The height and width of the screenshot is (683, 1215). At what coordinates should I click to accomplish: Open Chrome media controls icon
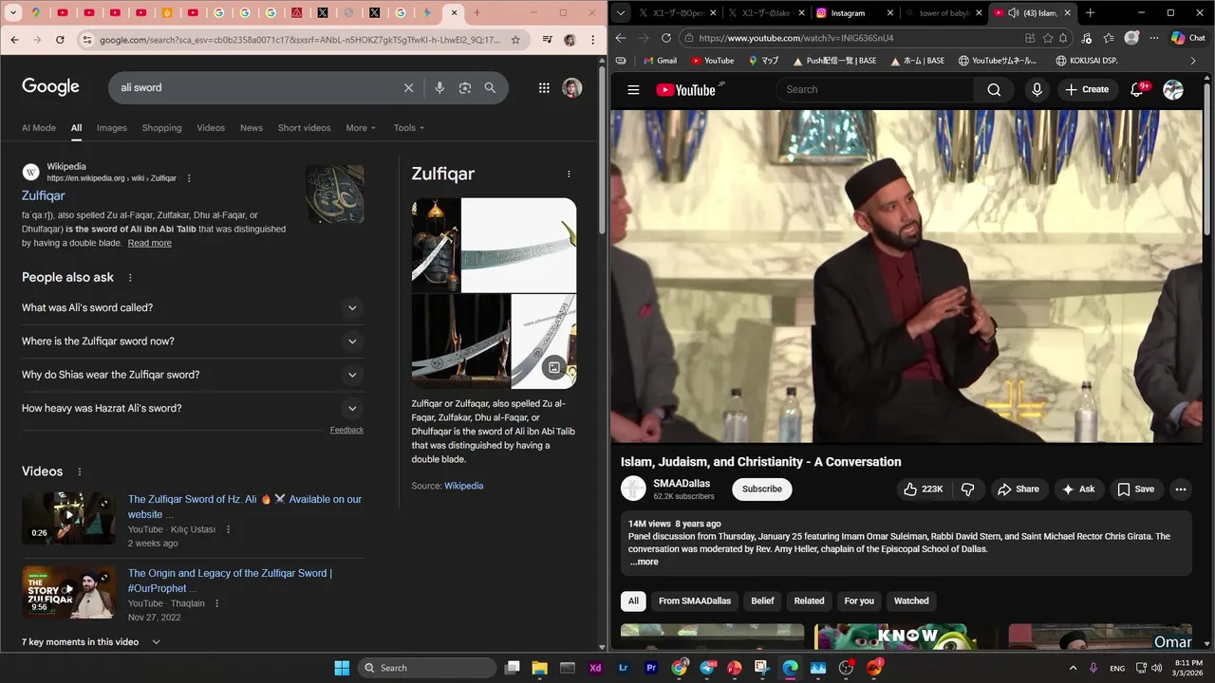tap(548, 40)
